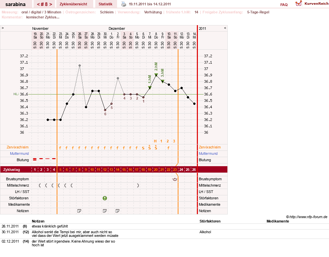
Task: Click the Zyklustag 26 cell
Action: (194, 170)
